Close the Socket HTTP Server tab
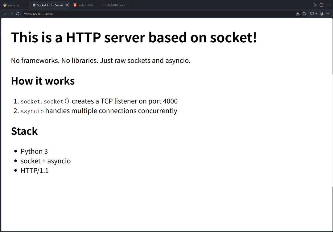The width and height of the screenshot is (333, 232). [67, 5]
